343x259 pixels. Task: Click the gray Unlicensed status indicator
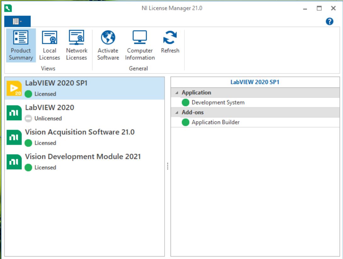pos(28,118)
